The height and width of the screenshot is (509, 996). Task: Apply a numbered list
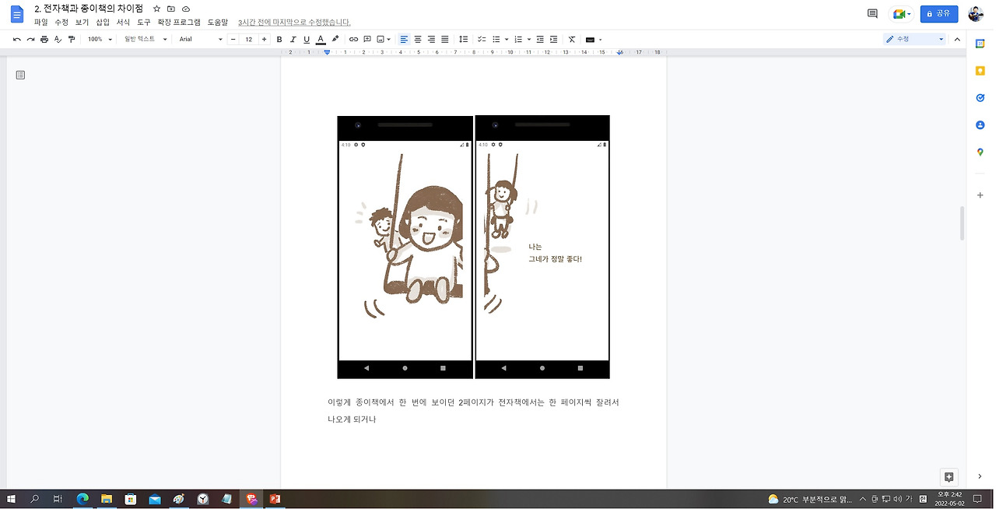point(518,39)
